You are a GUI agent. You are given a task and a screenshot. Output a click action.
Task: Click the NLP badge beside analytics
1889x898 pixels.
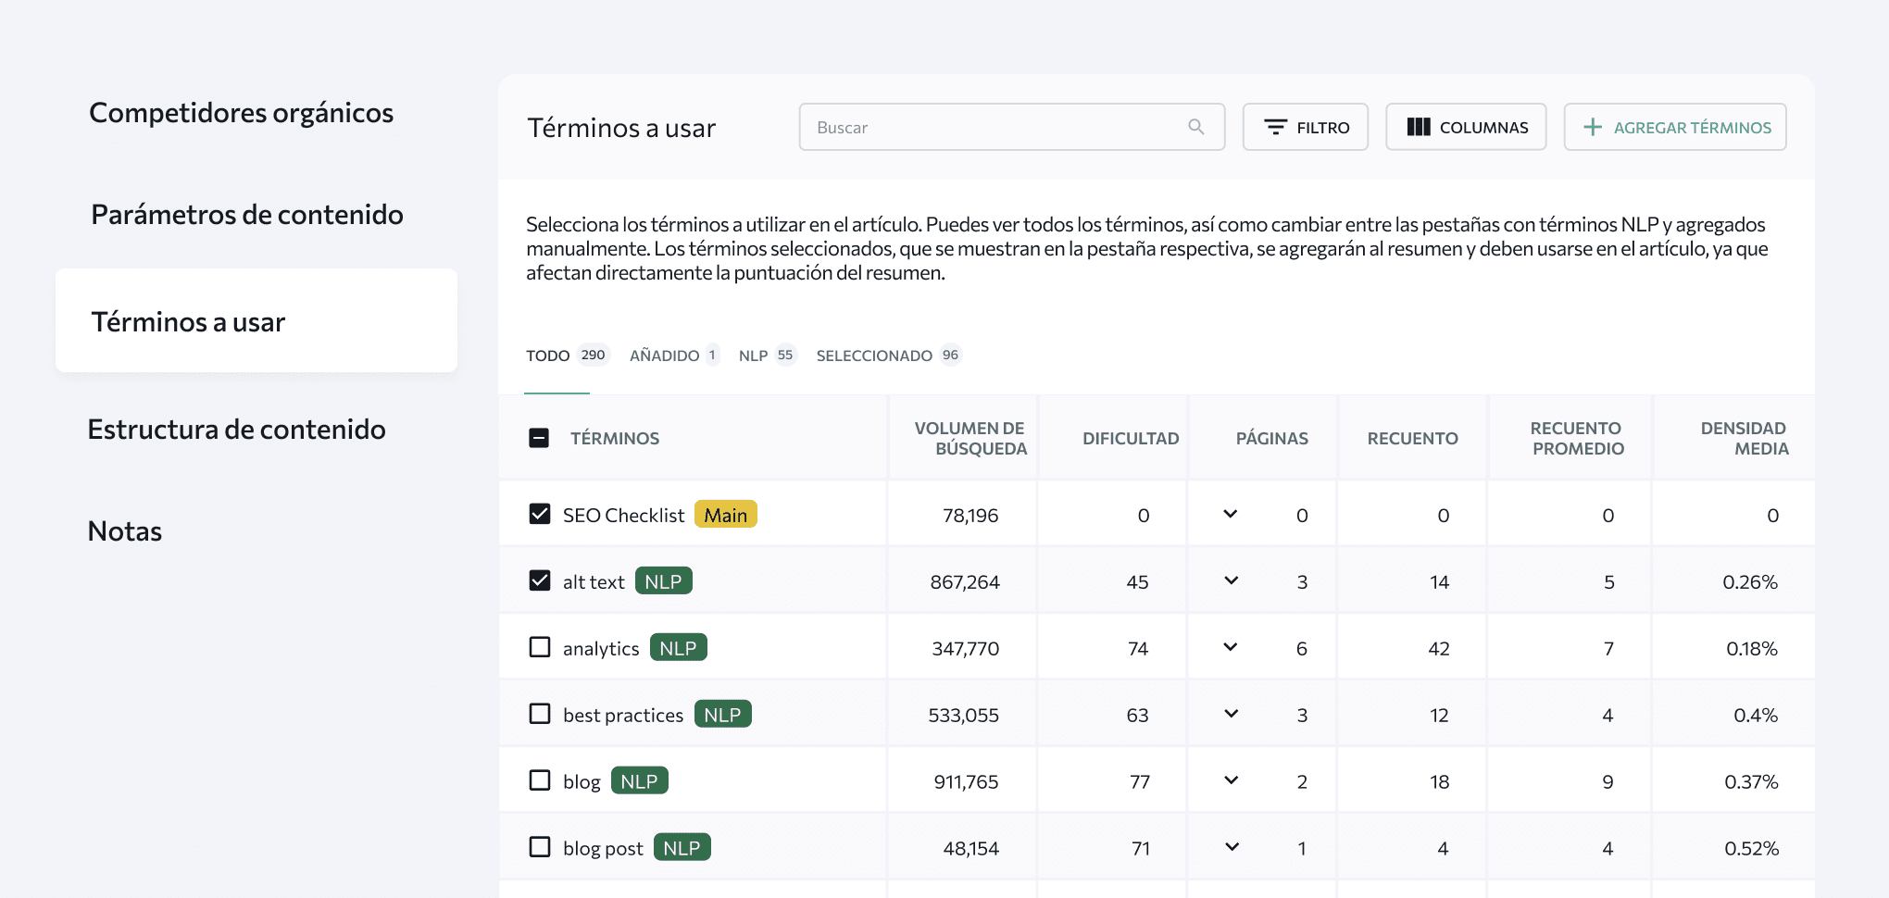coord(679,647)
